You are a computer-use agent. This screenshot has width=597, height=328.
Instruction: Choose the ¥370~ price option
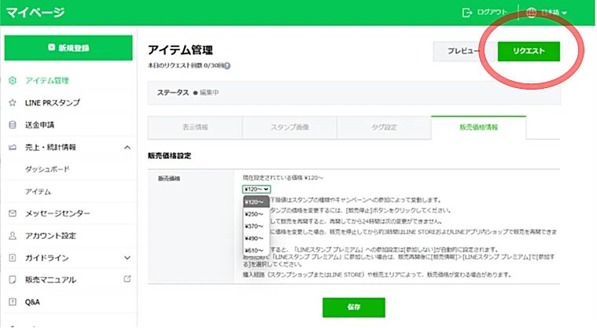click(256, 227)
